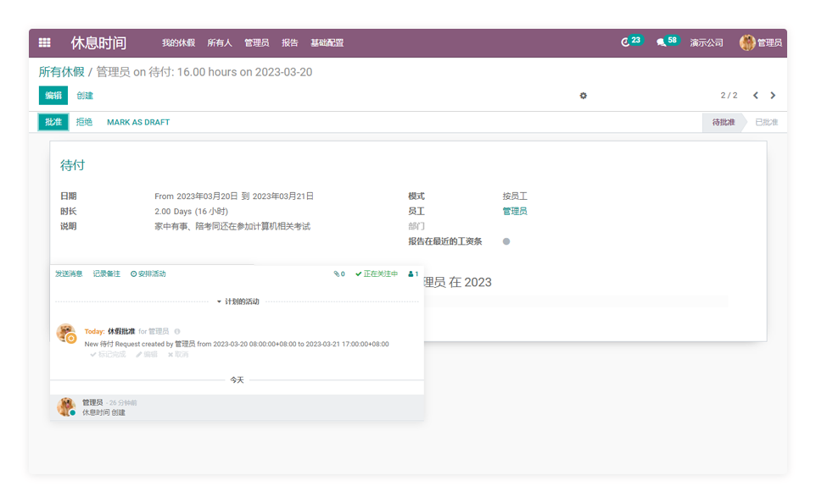Click the 批准 approve button
This screenshot has width=816, height=503.
click(x=53, y=122)
